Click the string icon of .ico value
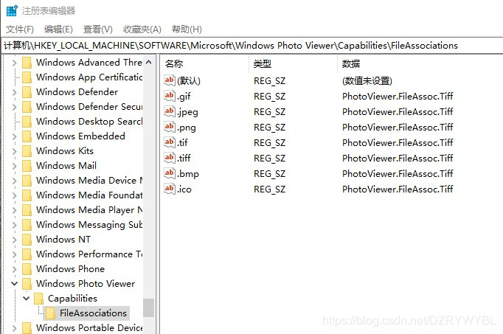Screen dimensions: 503x334 (170, 189)
